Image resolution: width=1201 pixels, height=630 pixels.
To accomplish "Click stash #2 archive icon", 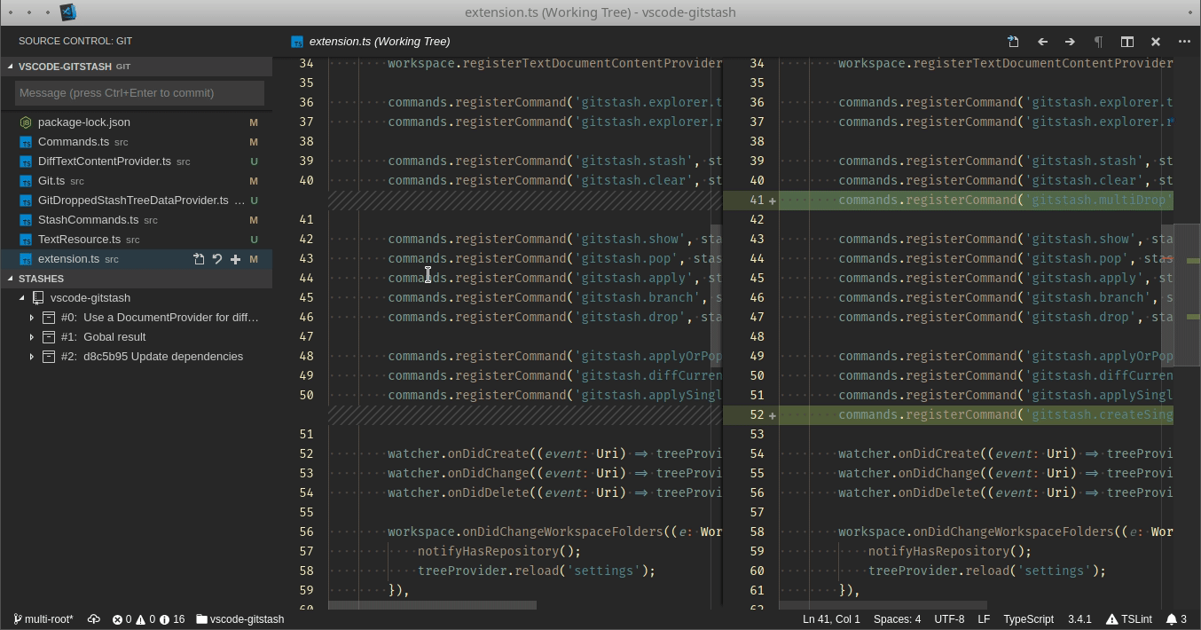I will click(50, 357).
